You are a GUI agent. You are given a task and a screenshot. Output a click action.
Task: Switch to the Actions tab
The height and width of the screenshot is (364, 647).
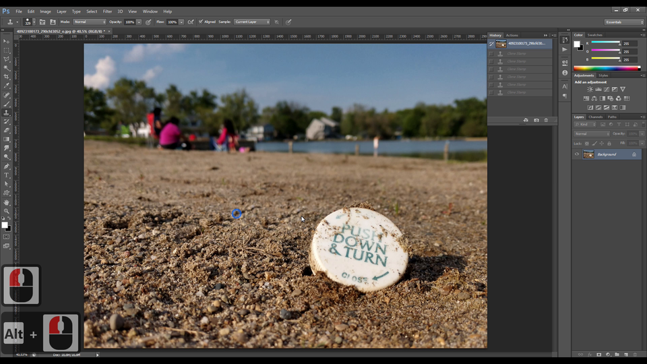tap(512, 36)
